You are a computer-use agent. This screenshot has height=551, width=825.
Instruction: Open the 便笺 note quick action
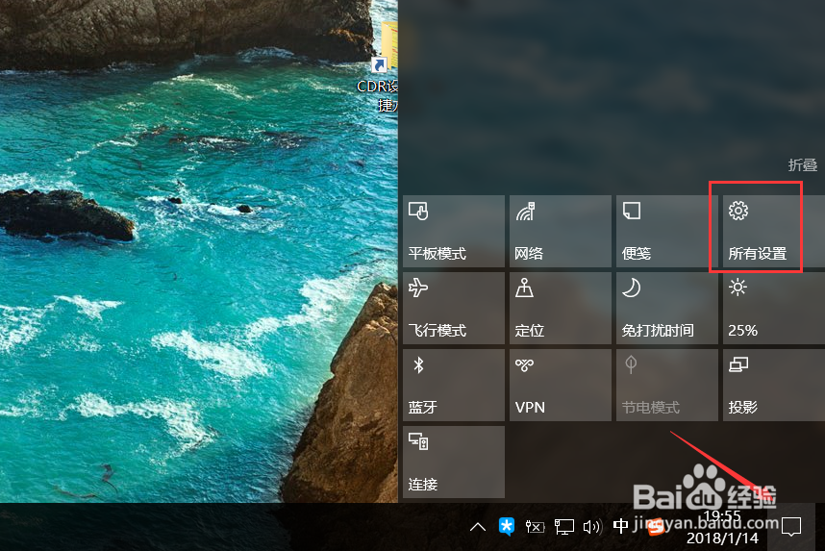coord(667,232)
